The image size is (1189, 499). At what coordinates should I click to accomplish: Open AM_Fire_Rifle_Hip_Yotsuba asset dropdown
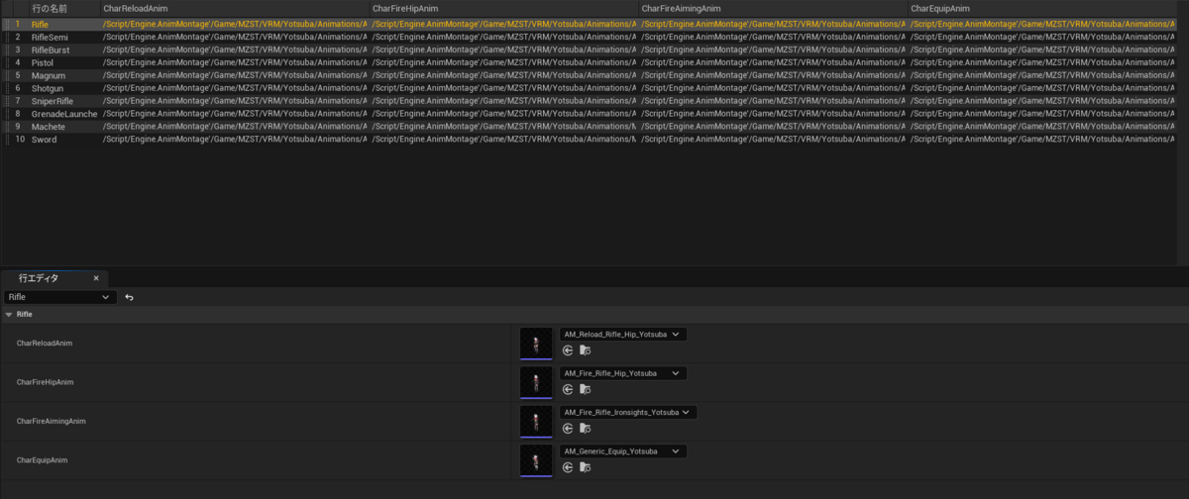[622, 373]
